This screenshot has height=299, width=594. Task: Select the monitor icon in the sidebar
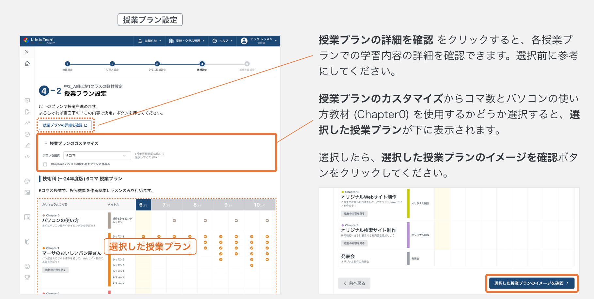tap(27, 101)
